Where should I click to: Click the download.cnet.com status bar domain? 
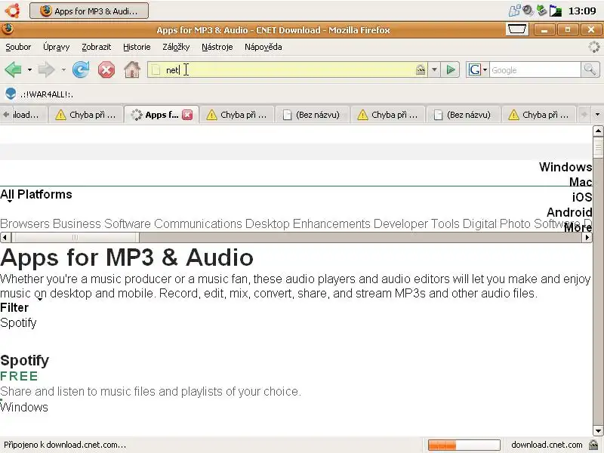click(x=547, y=445)
